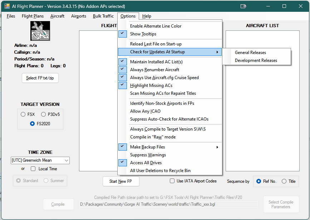
Task: Click the aircraft logo image
Action: tap(40, 31)
